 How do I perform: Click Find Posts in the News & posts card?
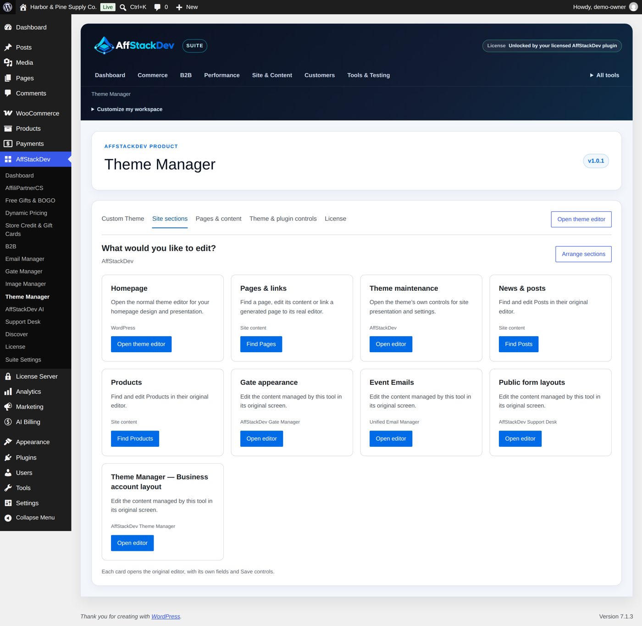(519, 344)
